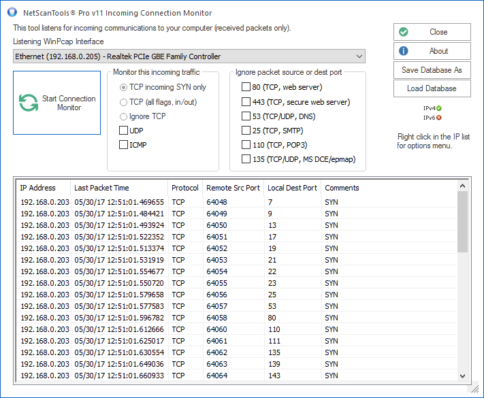This screenshot has height=398, width=484.
Task: Sort by Protocol column header
Action: 185,188
